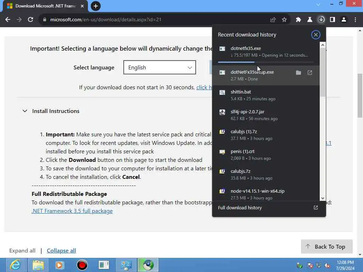Open the side panel icon
363x272 pixels.
[333, 20]
